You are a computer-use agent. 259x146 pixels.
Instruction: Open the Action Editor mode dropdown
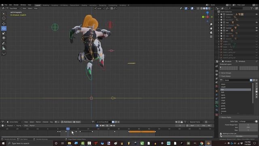pyautogui.click(x=15, y=122)
